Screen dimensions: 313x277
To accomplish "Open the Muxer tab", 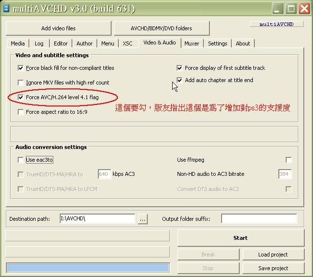I will coord(192,43).
